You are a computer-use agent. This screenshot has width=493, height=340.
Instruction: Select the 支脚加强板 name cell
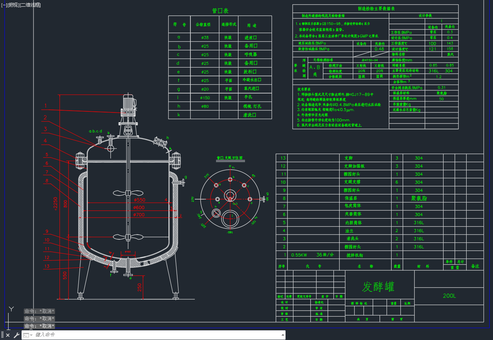coord(354,166)
